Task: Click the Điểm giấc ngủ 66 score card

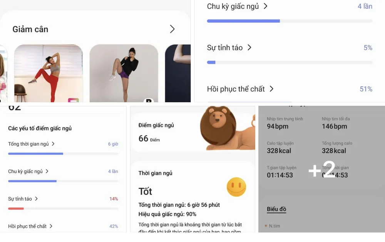Action: pyautogui.click(x=193, y=130)
